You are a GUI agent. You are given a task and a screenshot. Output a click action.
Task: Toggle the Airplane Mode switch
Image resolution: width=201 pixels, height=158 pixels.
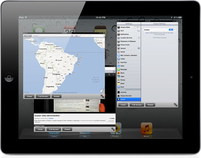pos(137,27)
